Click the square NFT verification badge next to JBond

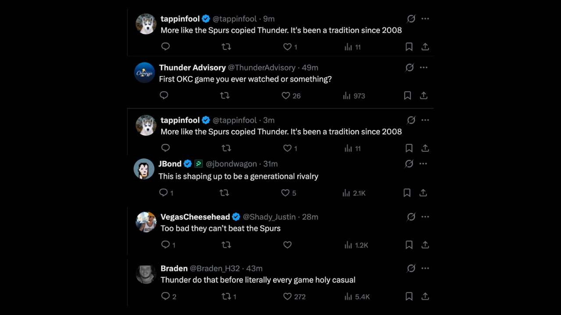pyautogui.click(x=198, y=164)
